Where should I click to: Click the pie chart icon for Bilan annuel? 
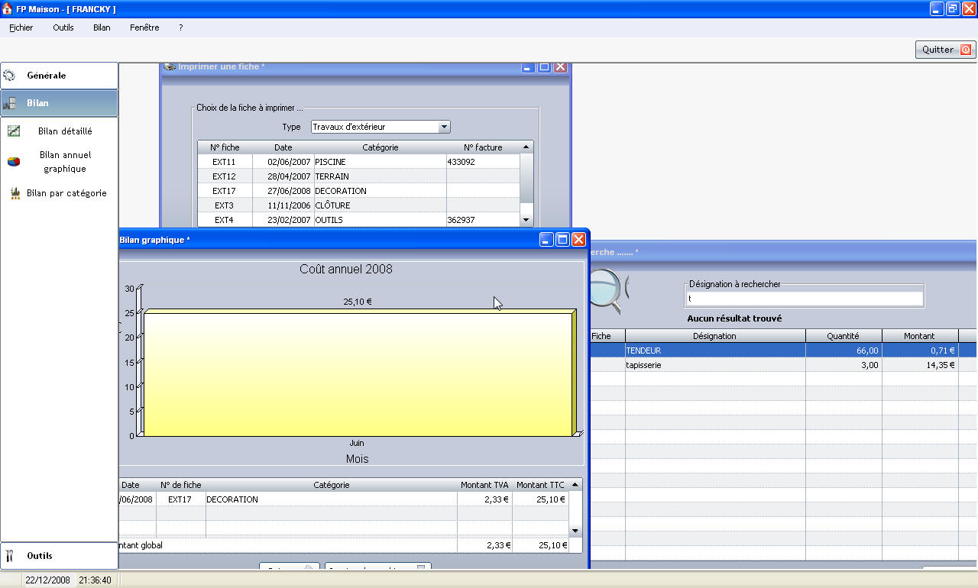14,161
